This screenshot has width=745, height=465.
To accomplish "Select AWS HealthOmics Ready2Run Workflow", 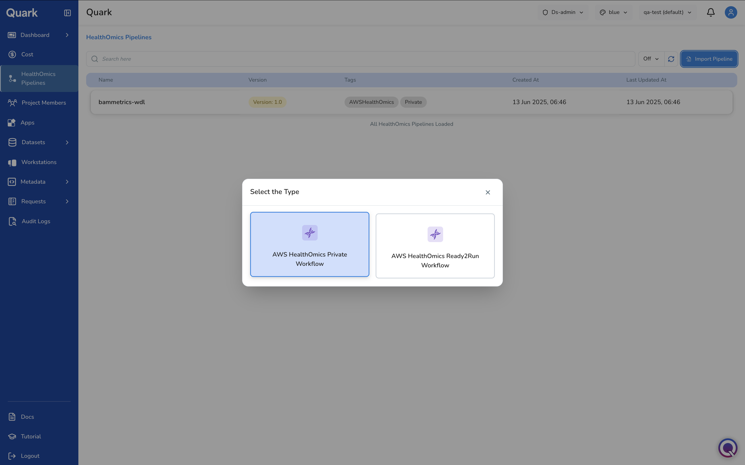I will 435,246.
